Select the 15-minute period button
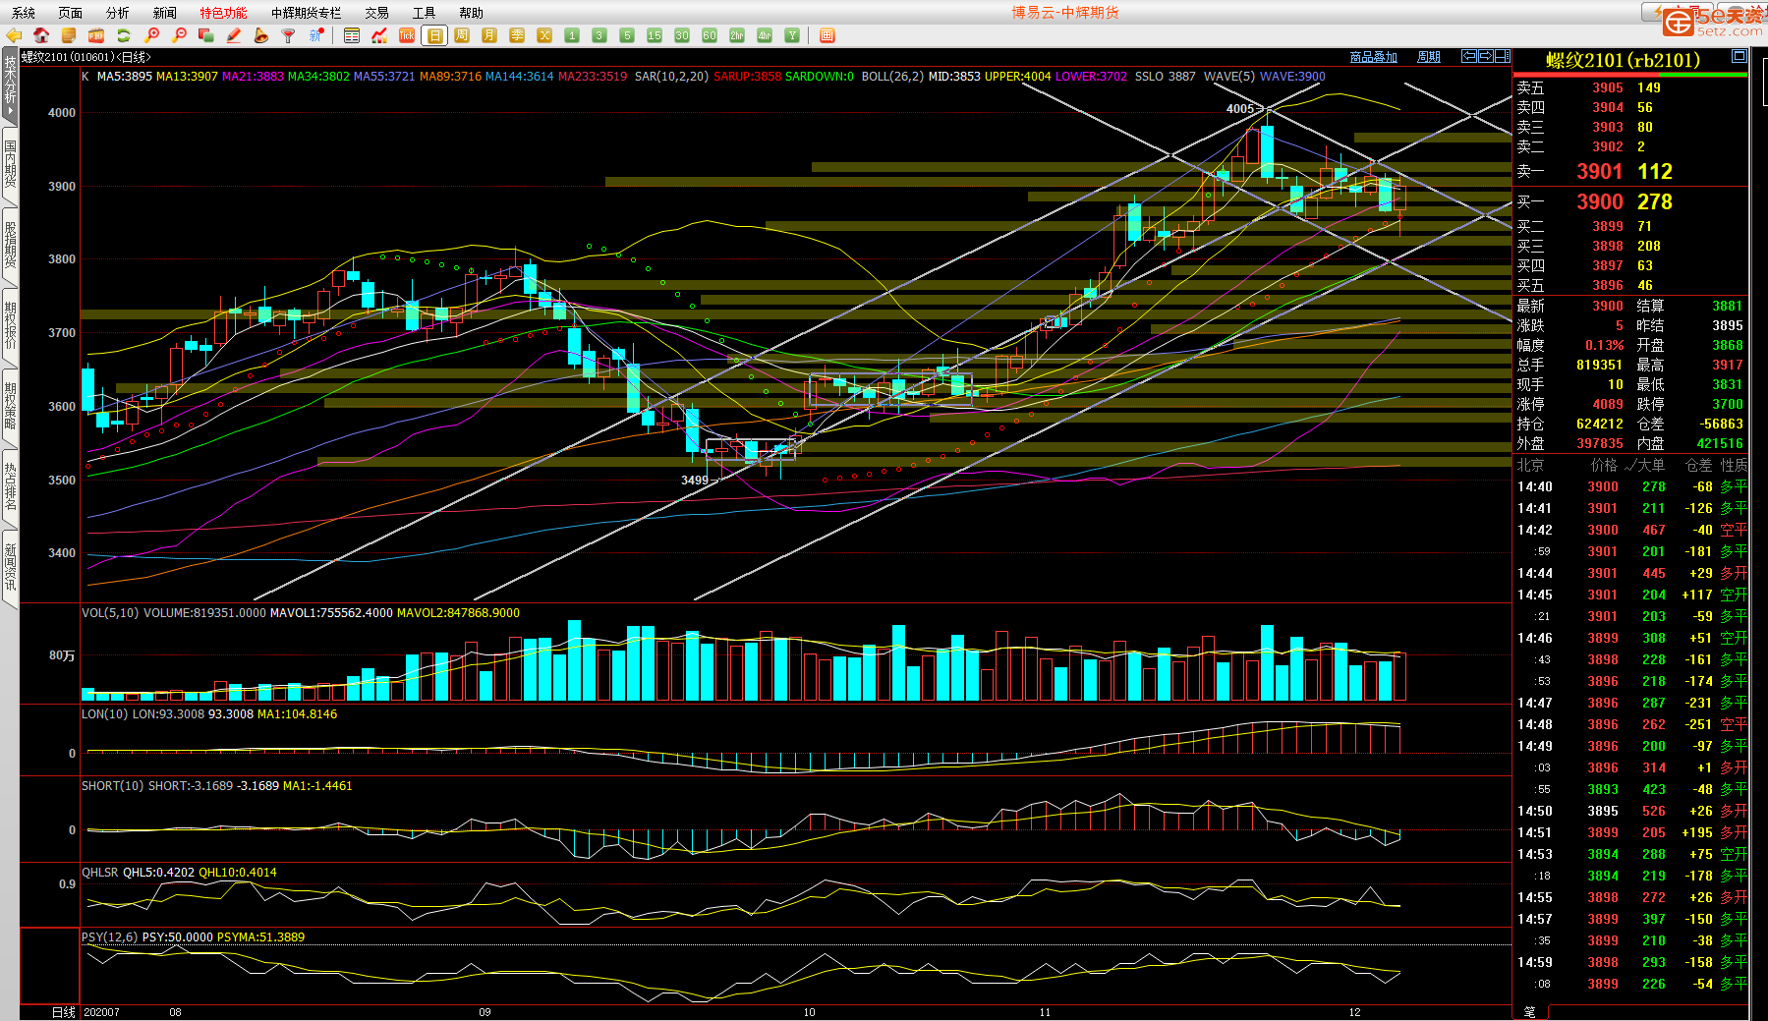 [x=655, y=35]
